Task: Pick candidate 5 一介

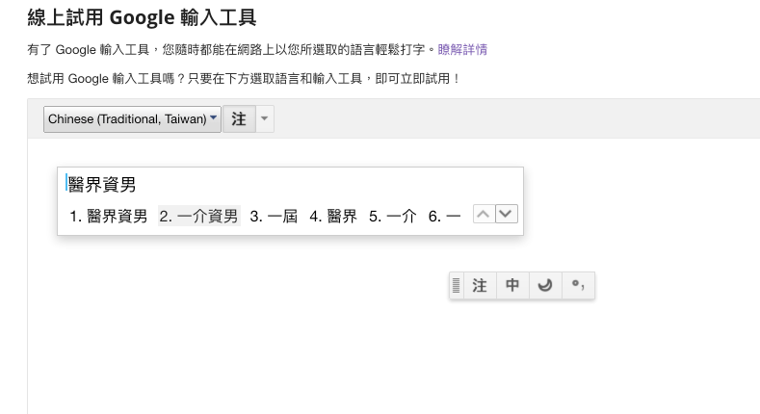Action: pyautogui.click(x=392, y=217)
